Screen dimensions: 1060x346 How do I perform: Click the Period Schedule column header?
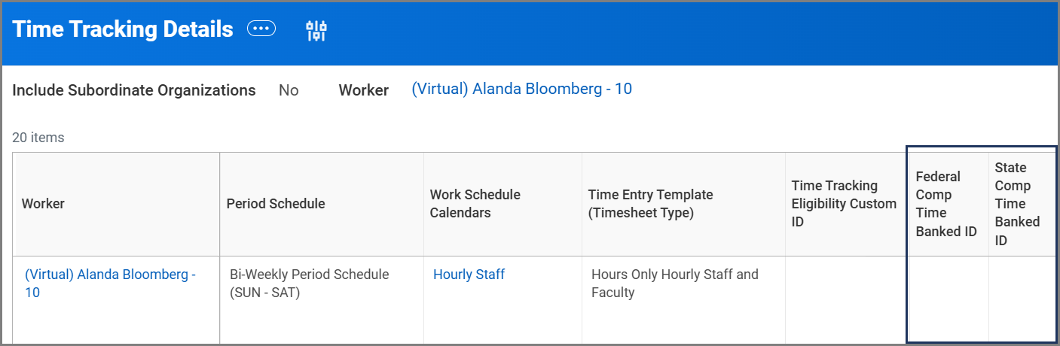coord(276,204)
